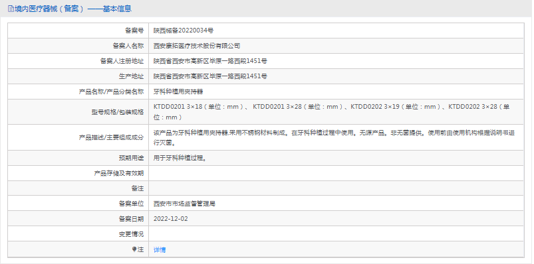Click the 产品名称/产品分类名称 row label
Screen dimensions: 534x264
click(x=111, y=92)
